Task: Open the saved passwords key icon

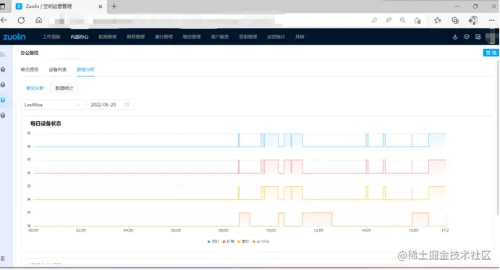Action: pyautogui.click(x=374, y=20)
